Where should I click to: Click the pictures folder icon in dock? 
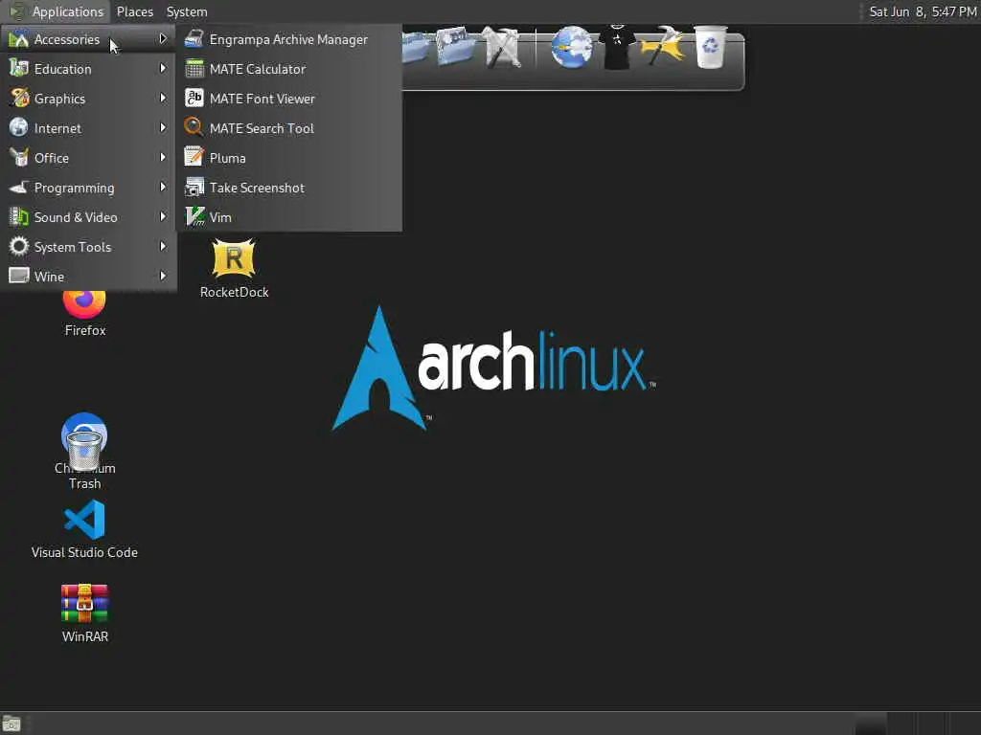click(x=457, y=47)
